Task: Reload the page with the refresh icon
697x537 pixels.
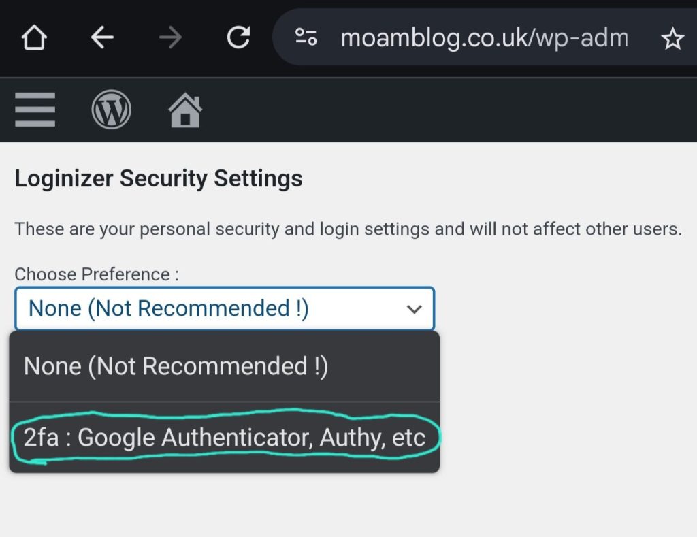Action: point(238,38)
